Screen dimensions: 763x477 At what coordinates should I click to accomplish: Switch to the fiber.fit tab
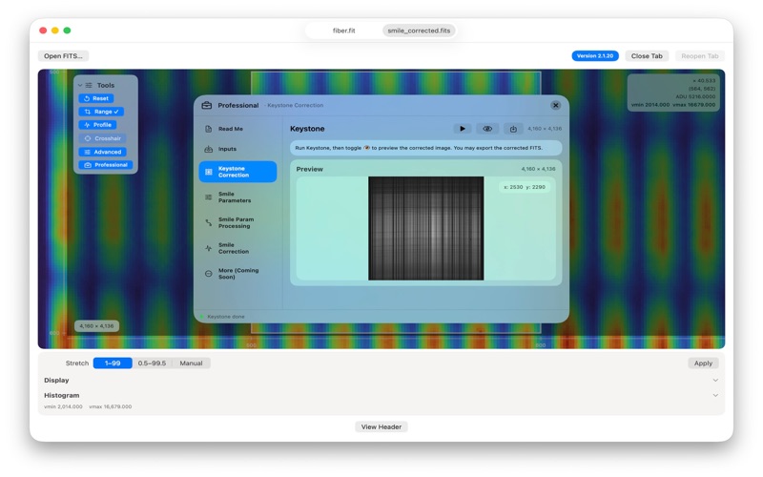(344, 31)
